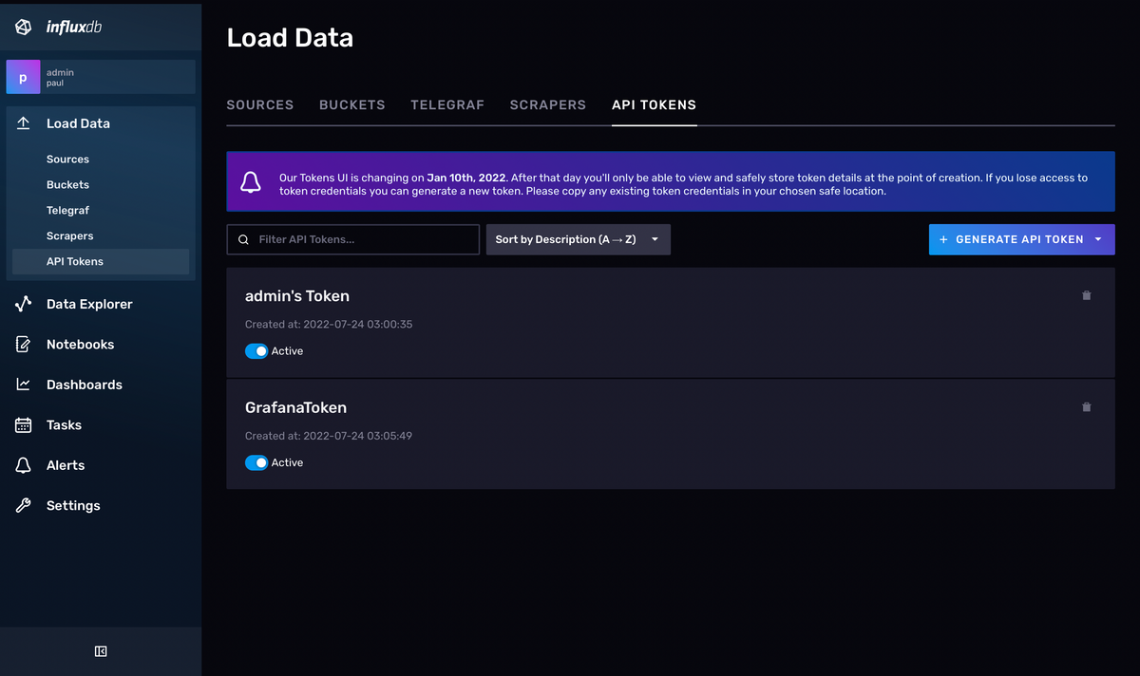Screen dimensions: 1140x676
Task: Open Settings wrench icon in sidebar
Action: click(x=24, y=506)
